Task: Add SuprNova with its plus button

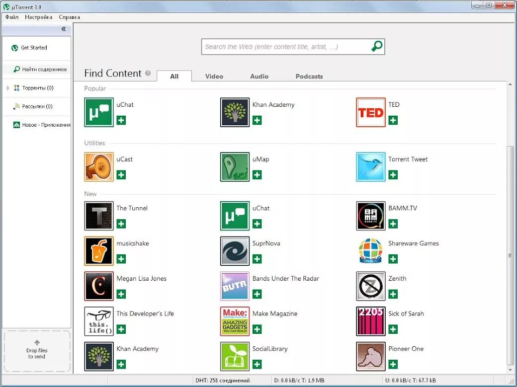Action: [257, 259]
